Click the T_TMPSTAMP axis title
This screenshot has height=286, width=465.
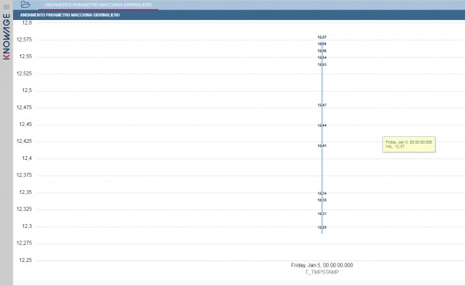coord(322,272)
